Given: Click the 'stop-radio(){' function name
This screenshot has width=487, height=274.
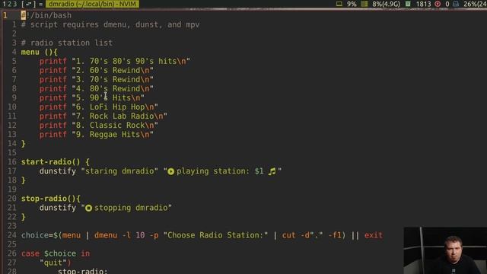Looking at the screenshot, I should [51, 199].
